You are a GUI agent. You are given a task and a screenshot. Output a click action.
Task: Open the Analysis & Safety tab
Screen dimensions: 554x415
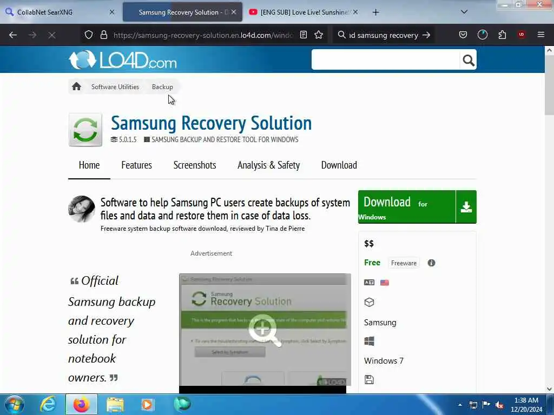point(268,165)
